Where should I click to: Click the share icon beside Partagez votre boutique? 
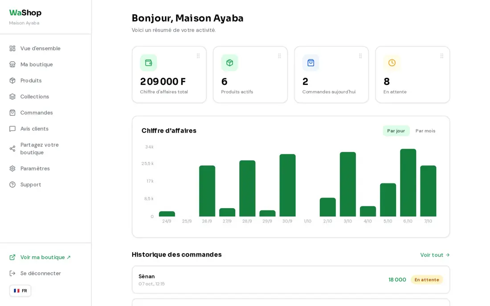point(12,149)
